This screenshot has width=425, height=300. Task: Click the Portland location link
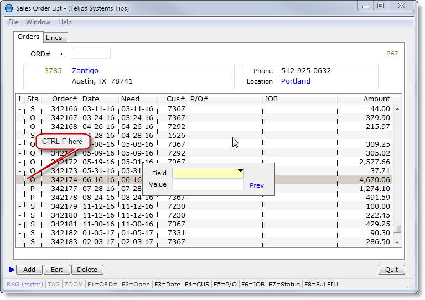click(x=296, y=81)
